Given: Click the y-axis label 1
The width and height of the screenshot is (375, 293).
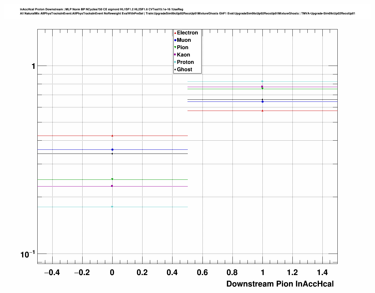Looking at the screenshot, I should (34, 66).
